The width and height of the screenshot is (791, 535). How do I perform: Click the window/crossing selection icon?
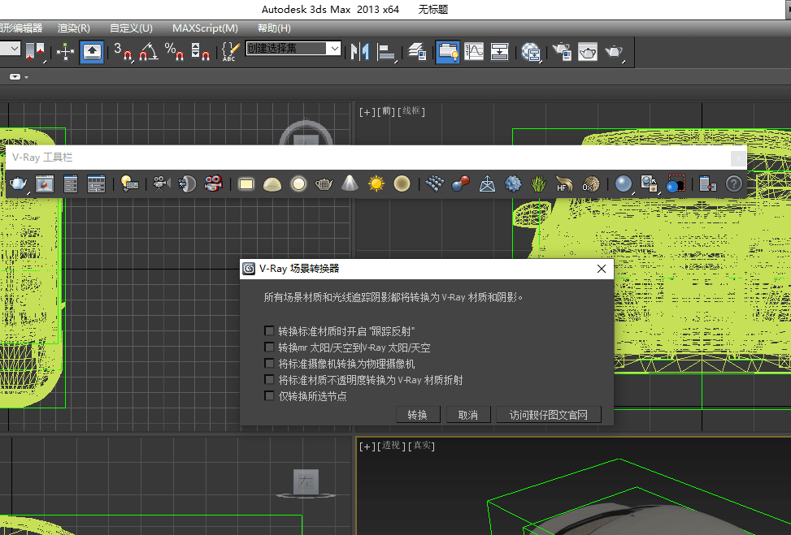35,51
